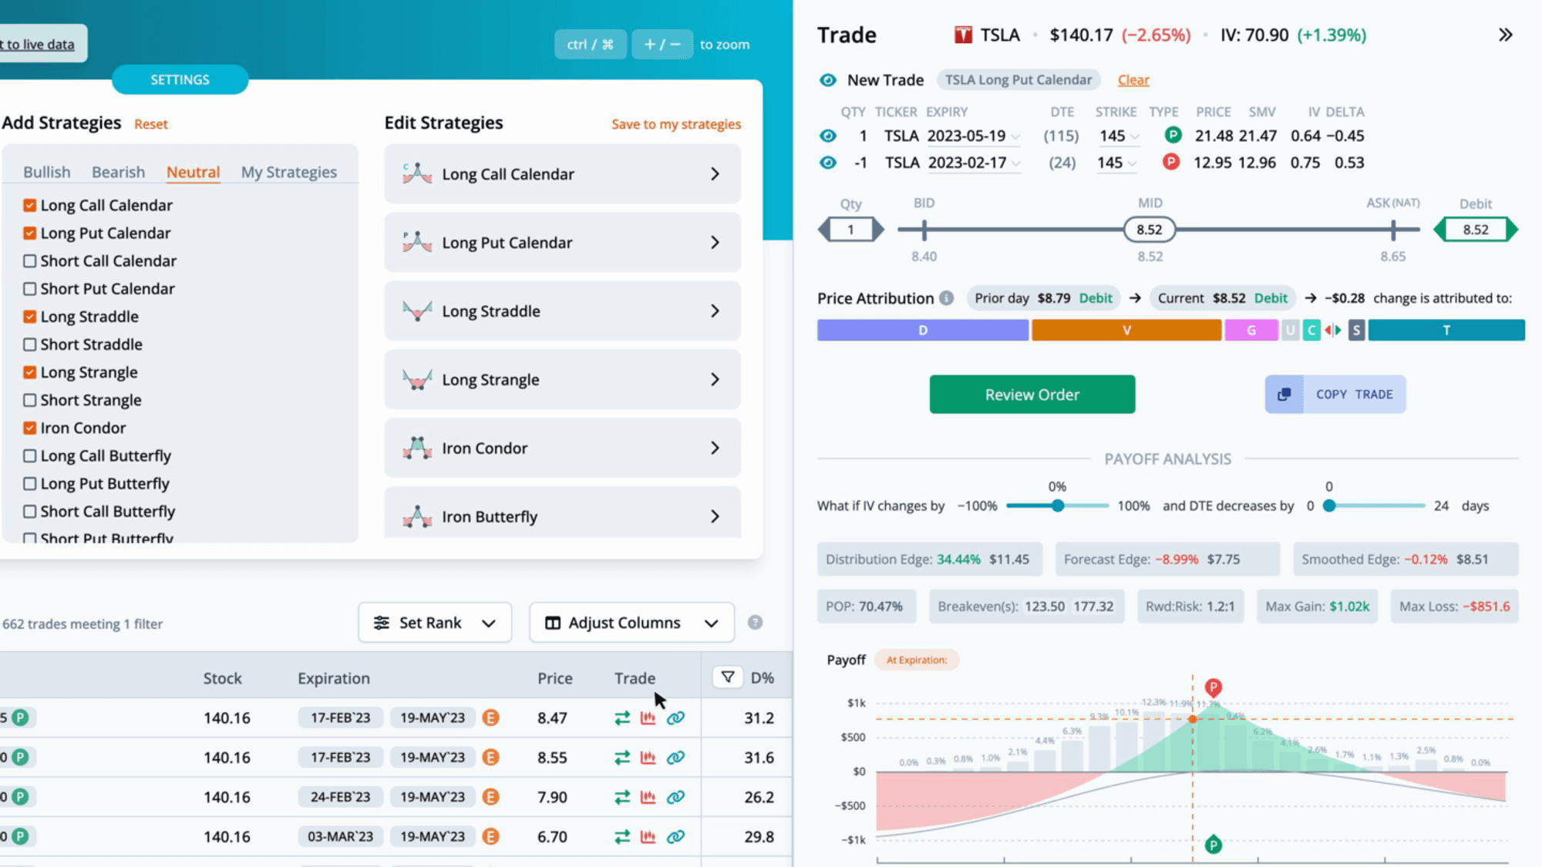The width and height of the screenshot is (1542, 867).
Task: Click filter funnel icon beside D% column
Action: click(x=727, y=677)
